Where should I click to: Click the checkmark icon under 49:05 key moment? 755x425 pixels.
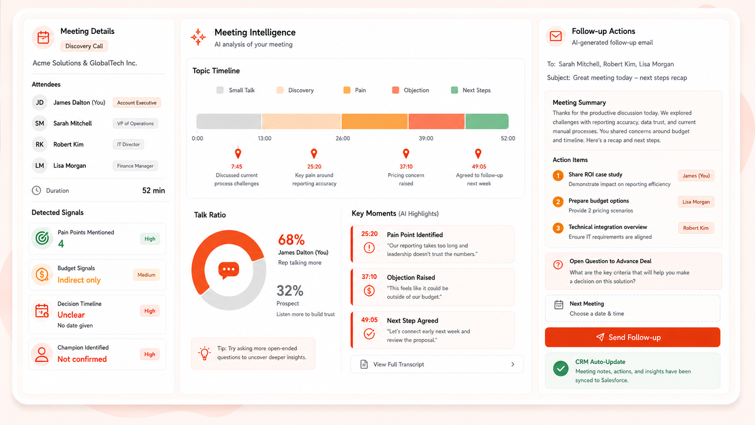pyautogui.click(x=369, y=334)
